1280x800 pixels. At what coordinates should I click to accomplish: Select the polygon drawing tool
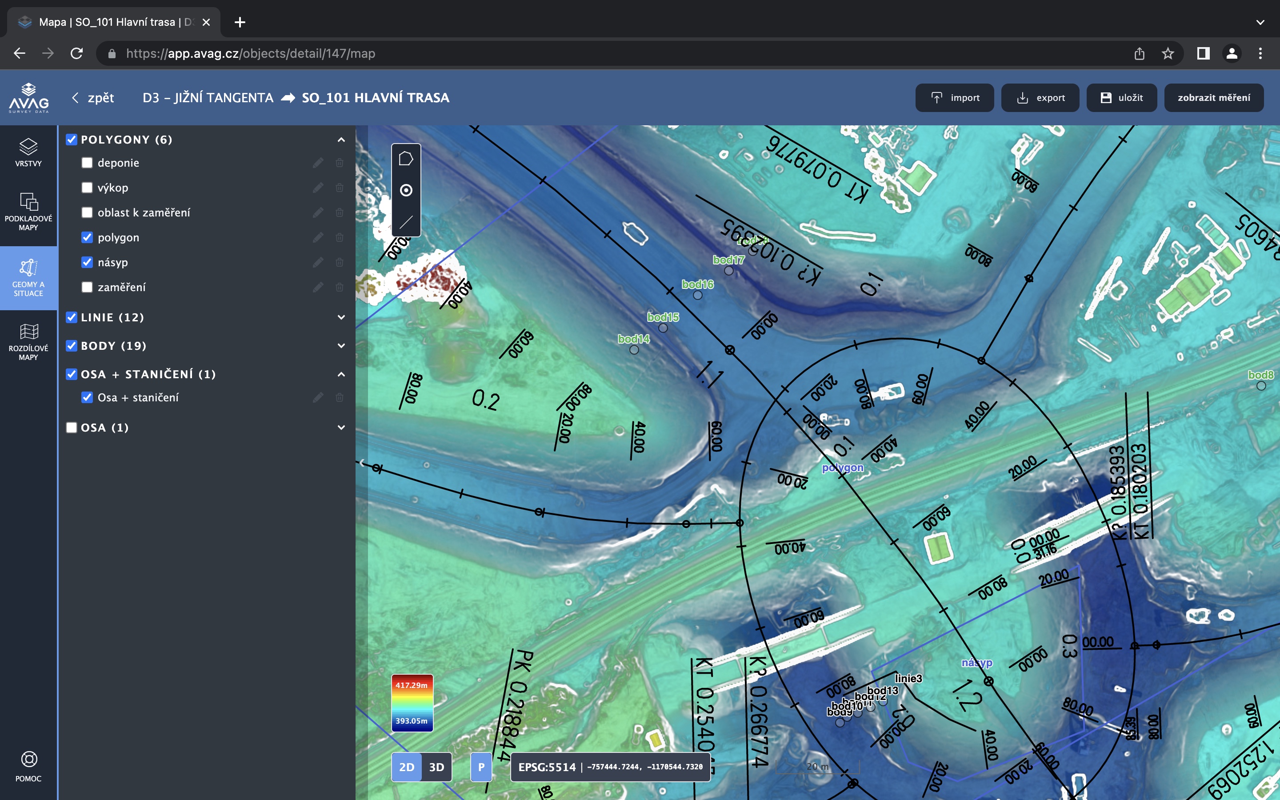click(x=406, y=159)
